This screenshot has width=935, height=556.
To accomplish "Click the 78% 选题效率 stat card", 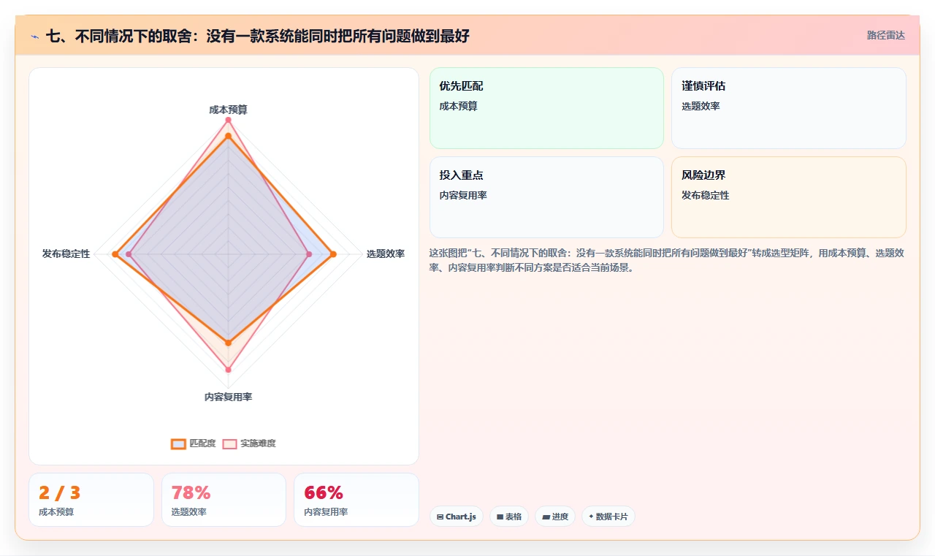I will click(x=224, y=500).
